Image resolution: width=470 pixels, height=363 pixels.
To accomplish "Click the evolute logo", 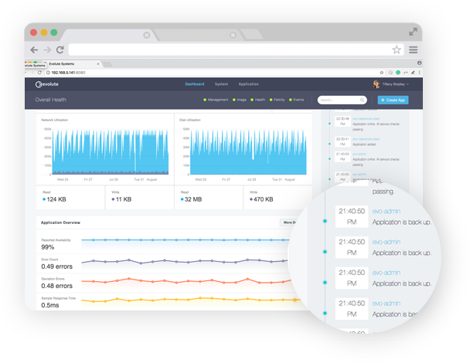I will [x=47, y=84].
